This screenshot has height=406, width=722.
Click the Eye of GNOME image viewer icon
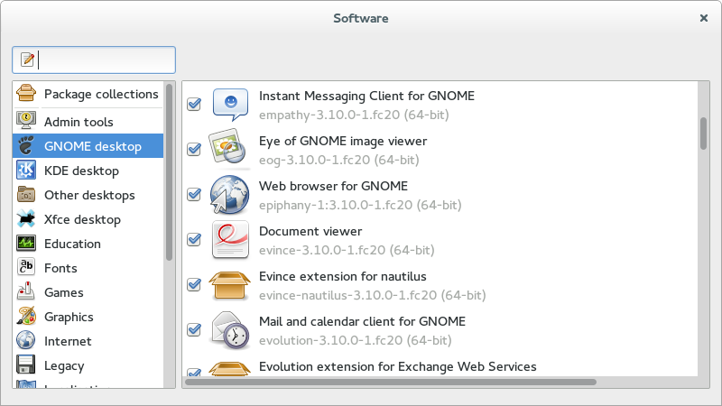tap(229, 149)
